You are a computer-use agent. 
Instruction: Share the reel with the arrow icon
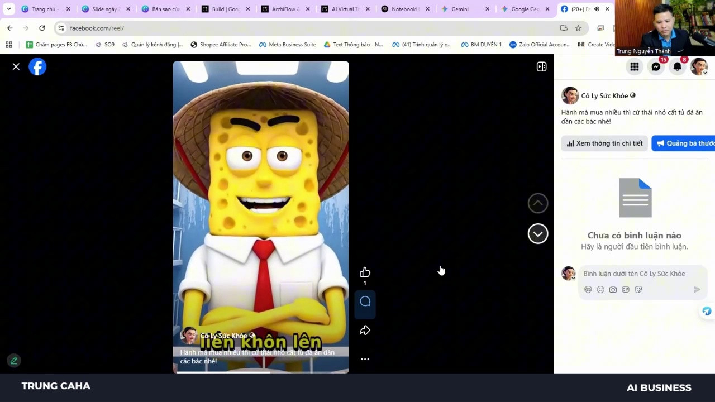365,331
